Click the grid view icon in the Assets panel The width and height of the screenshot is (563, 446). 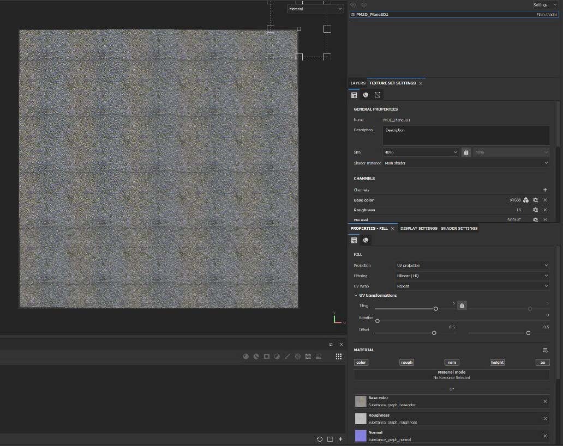(338, 356)
